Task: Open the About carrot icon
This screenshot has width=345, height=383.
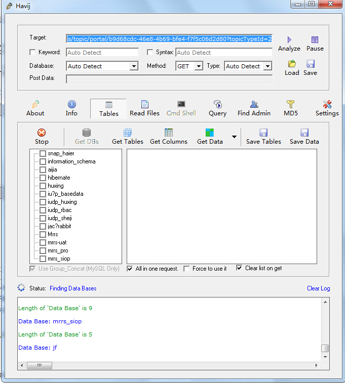Action: pos(35,104)
